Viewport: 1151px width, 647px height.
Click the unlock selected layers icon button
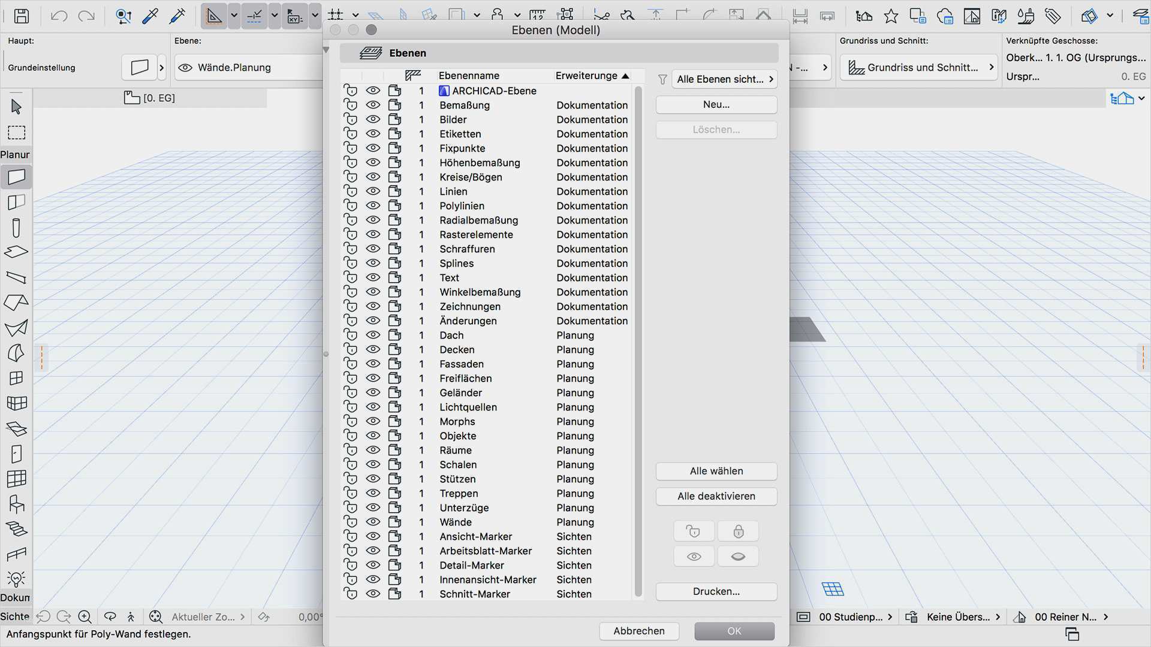point(694,531)
